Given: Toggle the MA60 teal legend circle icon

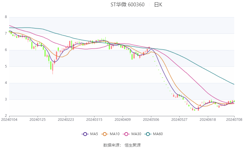Looking at the screenshot, I should pos(148,134).
